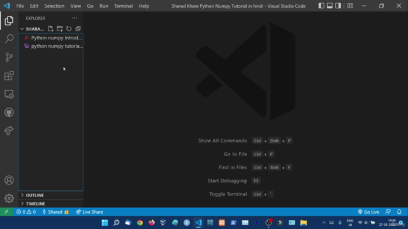Open the Edit menu

(x=34, y=6)
